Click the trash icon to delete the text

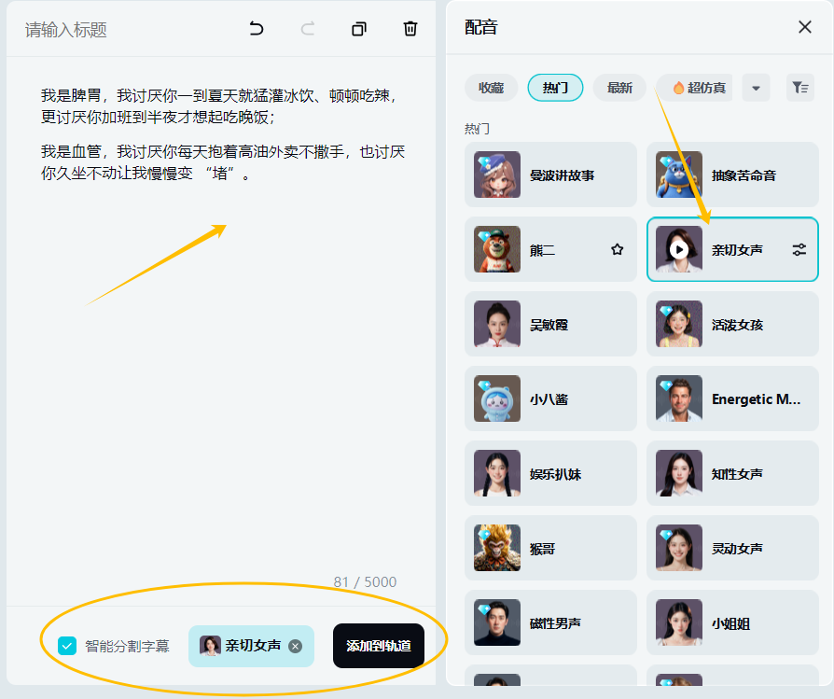410,29
